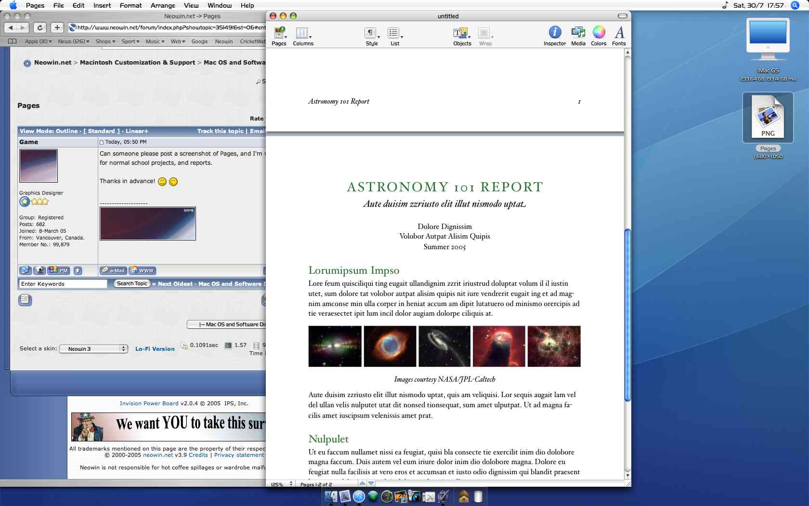Click the Lo-Fi Version link
The height and width of the screenshot is (506, 809).
[x=155, y=348]
